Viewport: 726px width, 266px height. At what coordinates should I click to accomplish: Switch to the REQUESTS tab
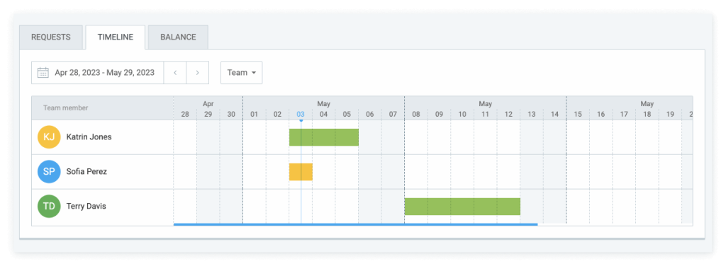point(51,37)
